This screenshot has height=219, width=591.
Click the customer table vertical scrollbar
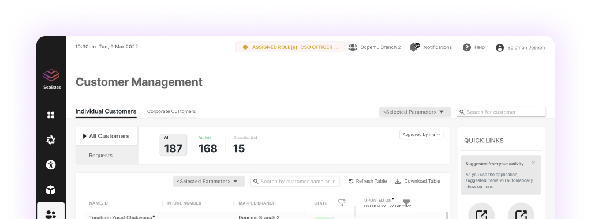click(447, 215)
